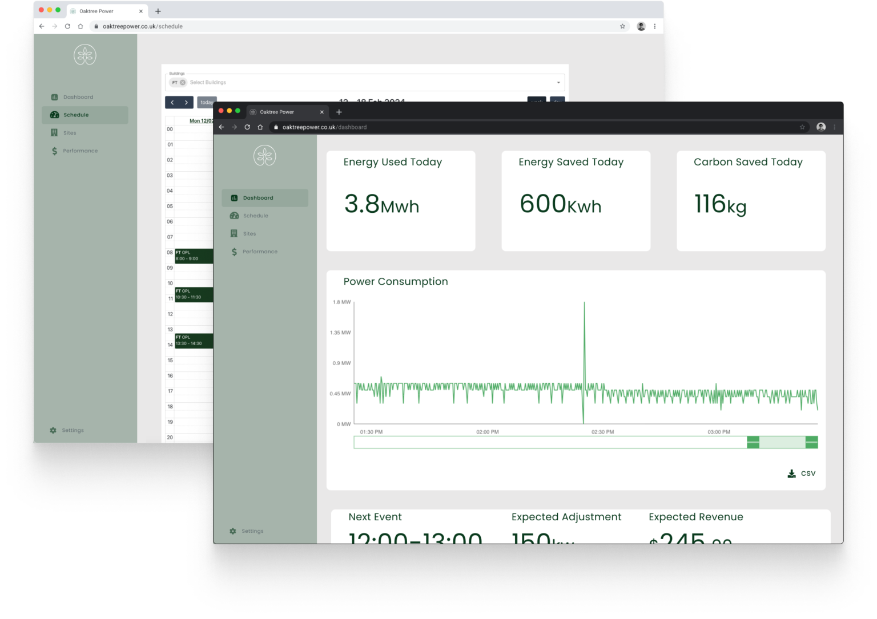The height and width of the screenshot is (619, 877).
Task: Open Performance in dashboard sidebar
Action: coord(259,252)
